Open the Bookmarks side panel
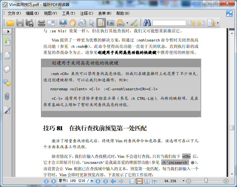The width and height of the screenshot is (237, 187). [x=7, y=42]
